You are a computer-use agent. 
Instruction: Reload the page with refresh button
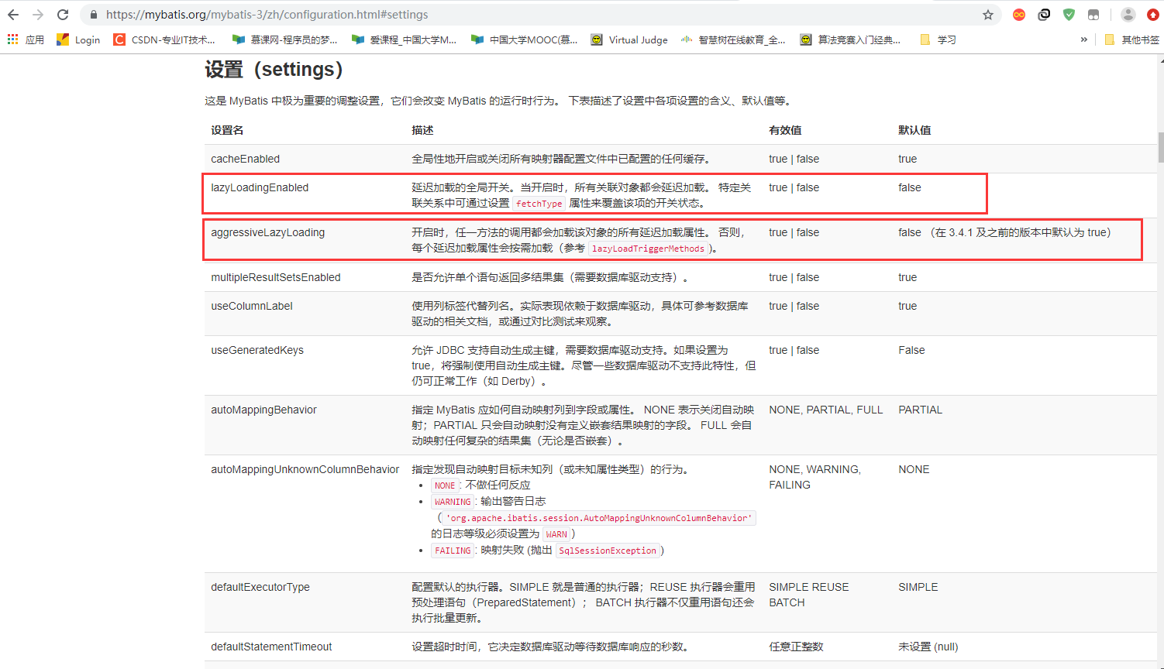click(63, 14)
